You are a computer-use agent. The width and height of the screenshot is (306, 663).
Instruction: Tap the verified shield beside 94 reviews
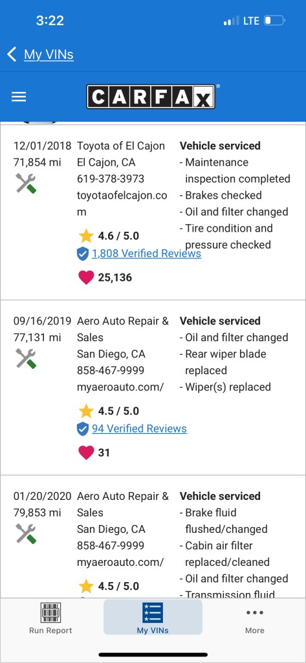(82, 429)
